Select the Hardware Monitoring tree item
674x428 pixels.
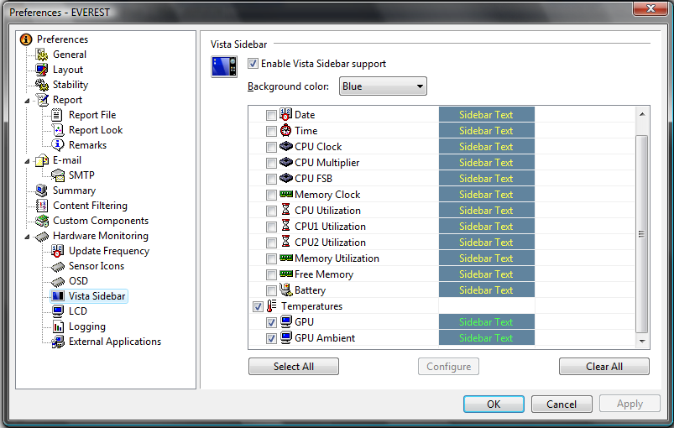coord(101,236)
